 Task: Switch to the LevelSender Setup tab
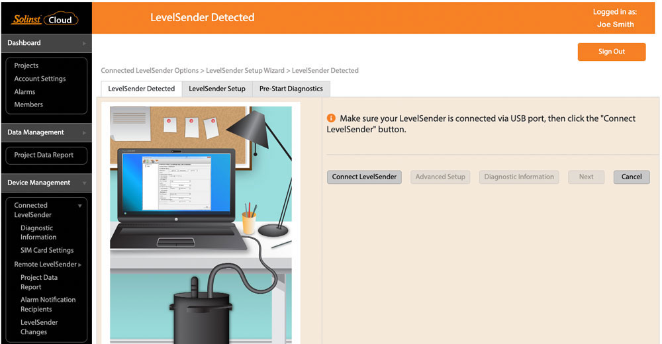click(x=216, y=89)
